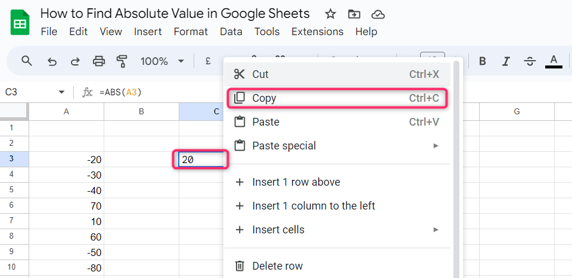This screenshot has height=278, width=572.
Task: Click the Undo arrow icon
Action: [52, 61]
